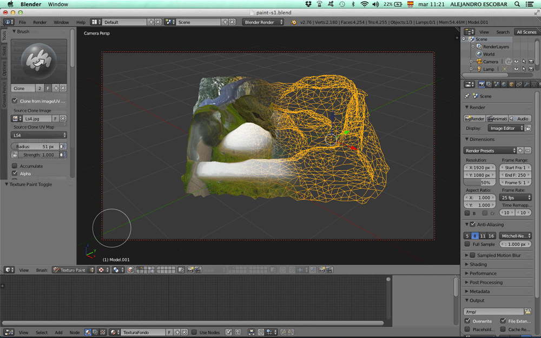Image resolution: width=541 pixels, height=338 pixels.
Task: Add a new render preset
Action: pyautogui.click(x=520, y=150)
